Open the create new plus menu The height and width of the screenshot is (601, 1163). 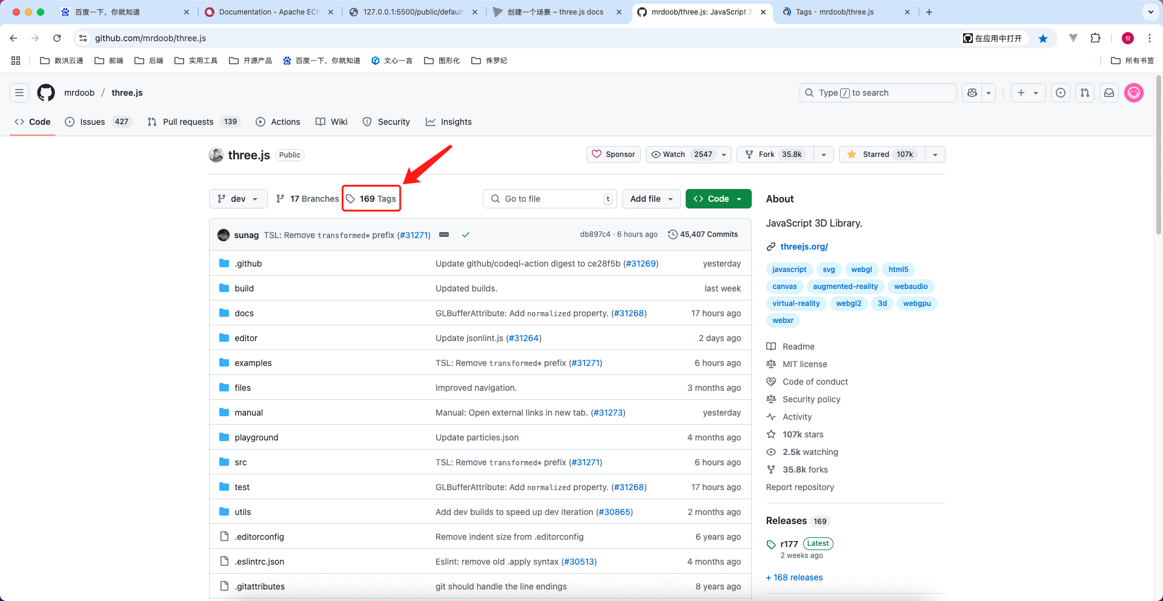[1028, 93]
